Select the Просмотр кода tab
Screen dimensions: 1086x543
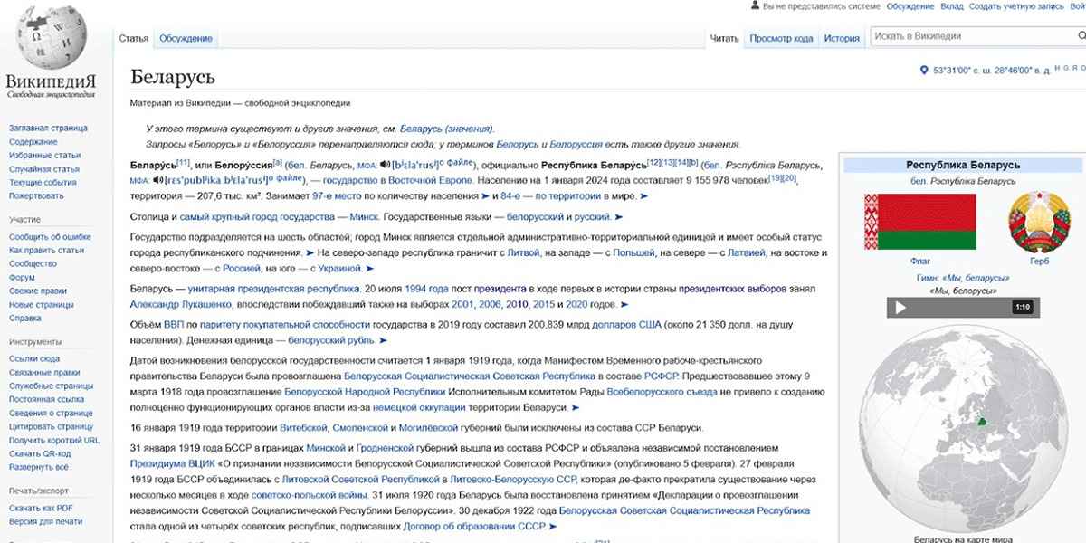tap(783, 38)
